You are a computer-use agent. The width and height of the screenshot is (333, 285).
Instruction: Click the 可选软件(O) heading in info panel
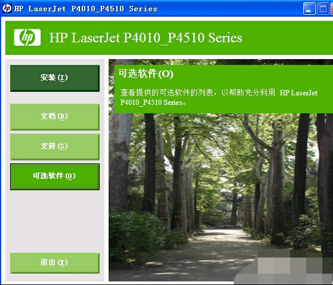pyautogui.click(x=146, y=74)
